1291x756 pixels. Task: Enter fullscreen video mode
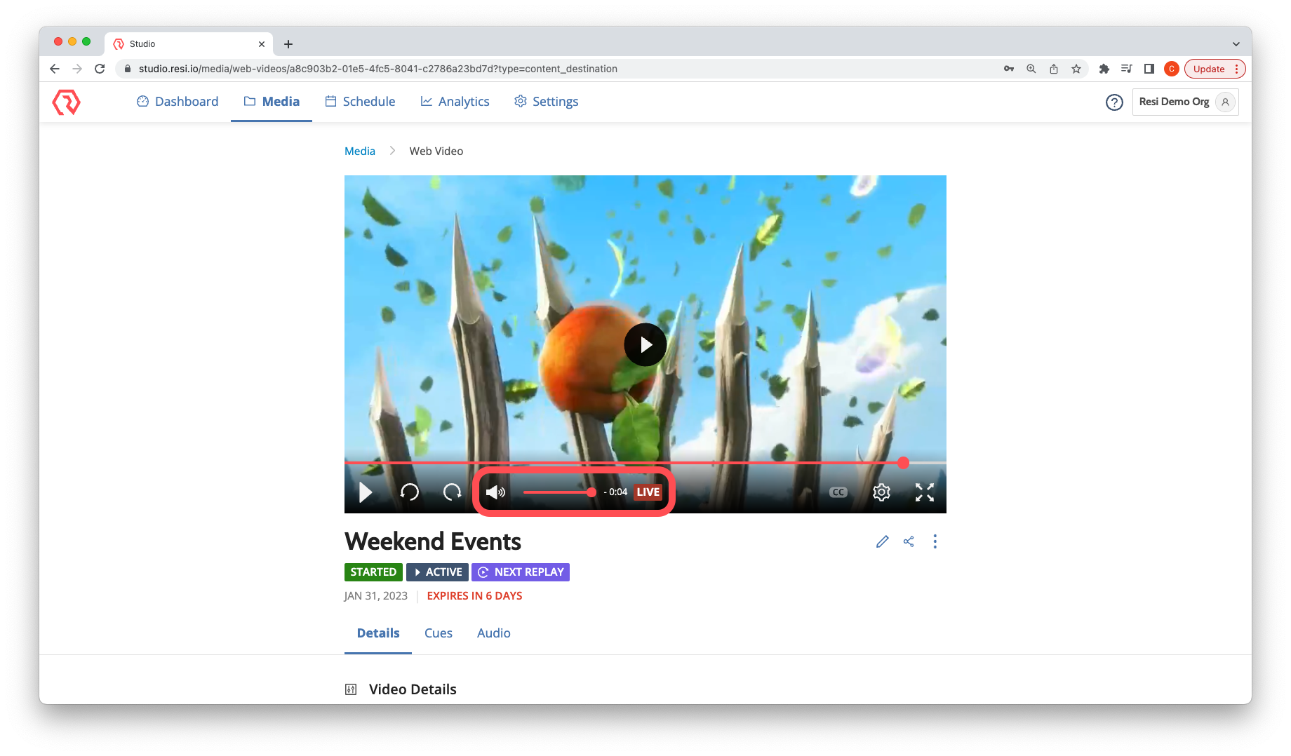click(924, 492)
